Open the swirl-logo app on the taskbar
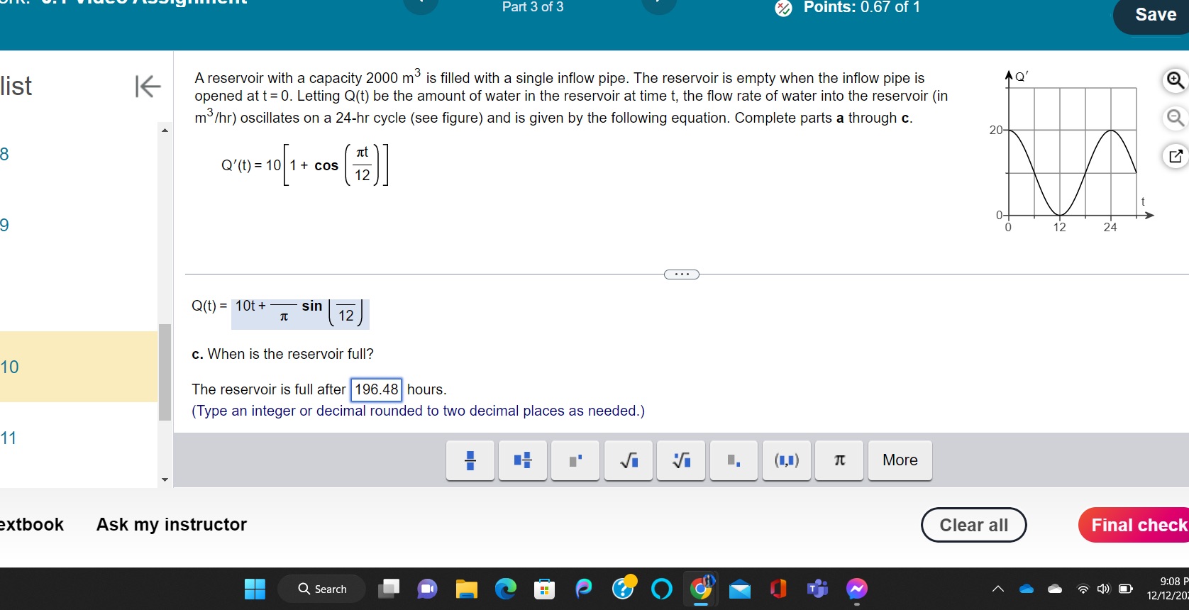 click(x=583, y=589)
